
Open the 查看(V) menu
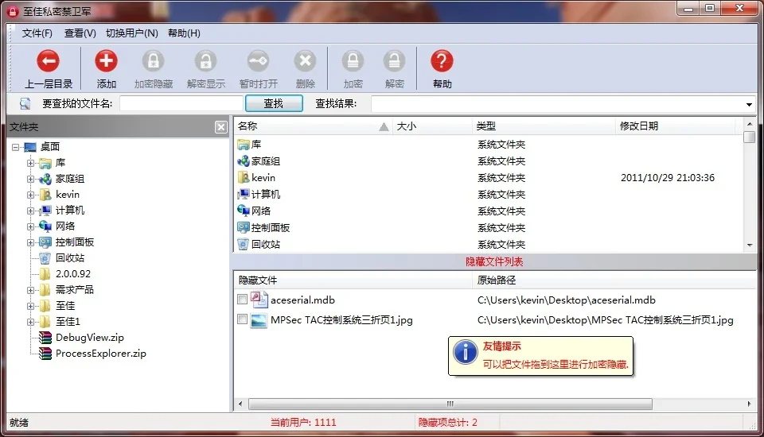click(80, 33)
